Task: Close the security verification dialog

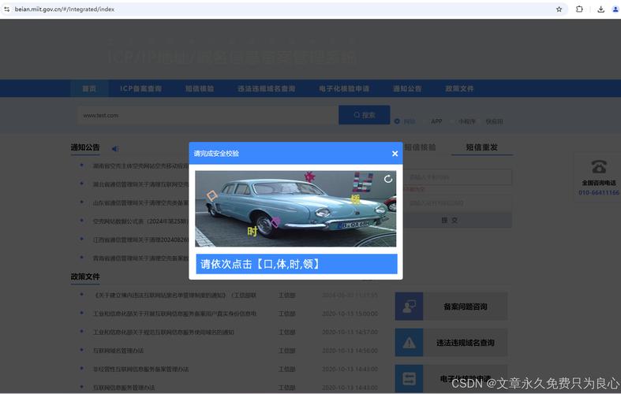Action: coord(395,154)
